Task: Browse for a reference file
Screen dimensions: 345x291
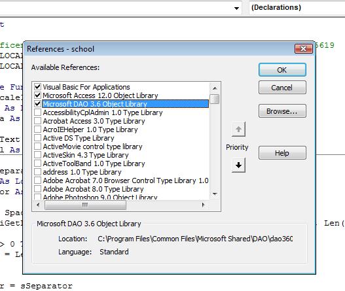Action: [282, 111]
